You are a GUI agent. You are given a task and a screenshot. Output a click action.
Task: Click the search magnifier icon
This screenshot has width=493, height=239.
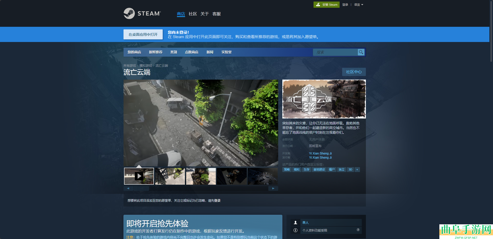pos(361,52)
